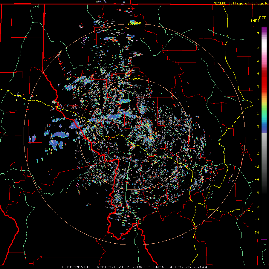Click the 3 tick label on color scale
Viewport: 269px width, 269px height.
(258, 87)
